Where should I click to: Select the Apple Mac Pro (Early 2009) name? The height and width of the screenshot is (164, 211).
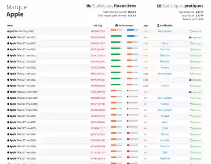(x=21, y=31)
